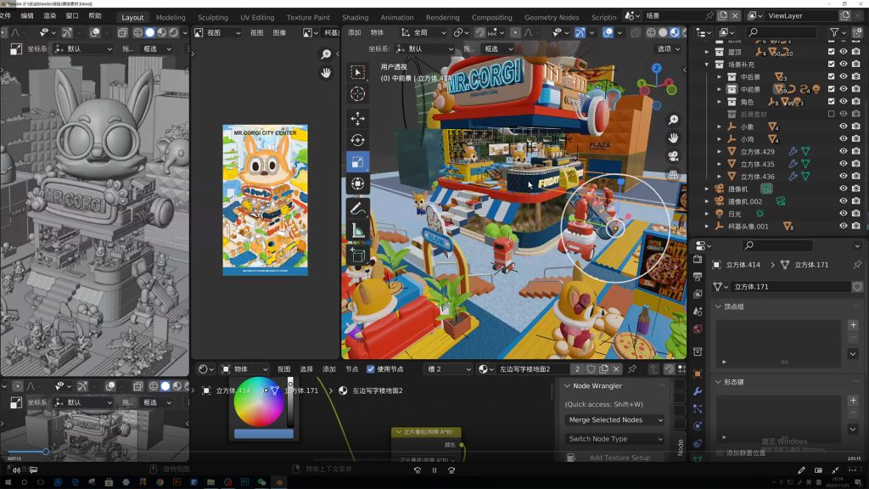This screenshot has width=869, height=489.
Task: Open the Switch Node Type dropdown
Action: 615,439
